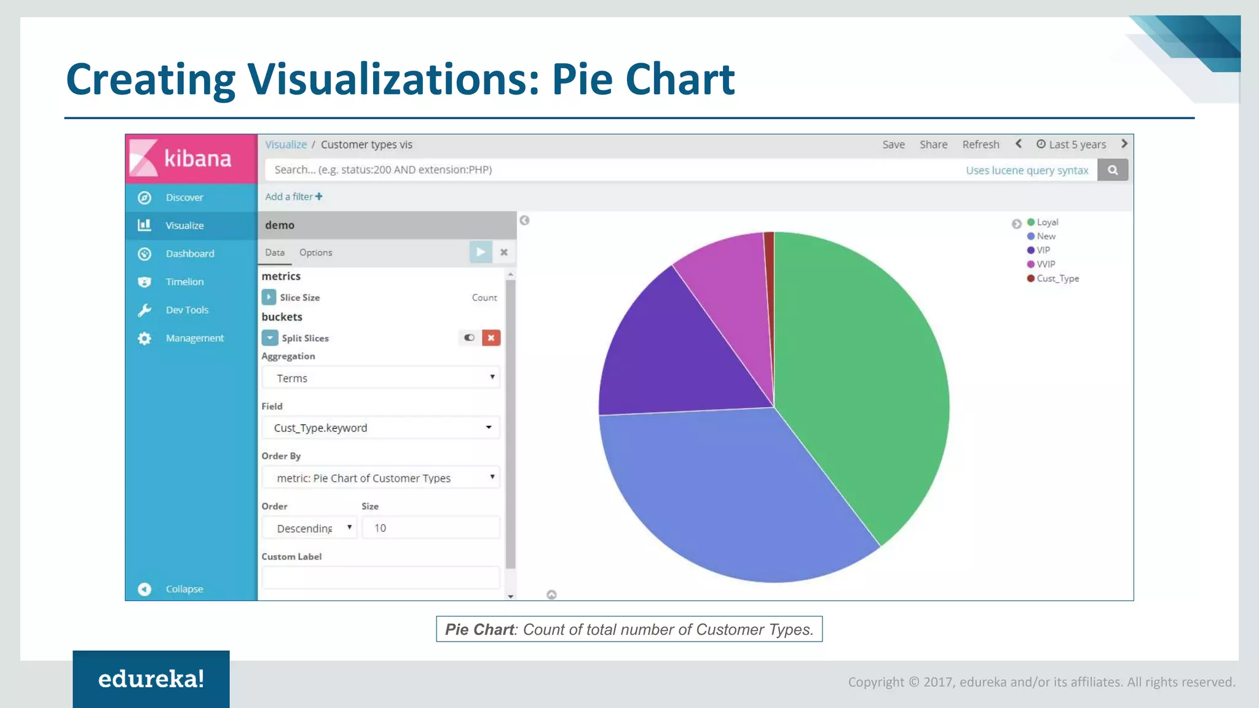
Task: Click scrollbar up arrow in editor
Action: 510,274
